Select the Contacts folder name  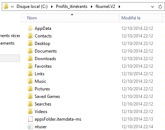tap(43, 36)
